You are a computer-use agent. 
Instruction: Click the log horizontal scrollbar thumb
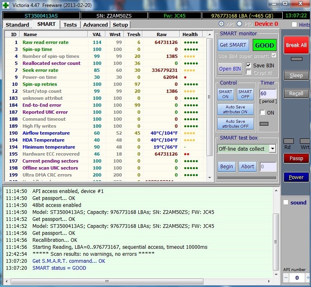coord(107,281)
